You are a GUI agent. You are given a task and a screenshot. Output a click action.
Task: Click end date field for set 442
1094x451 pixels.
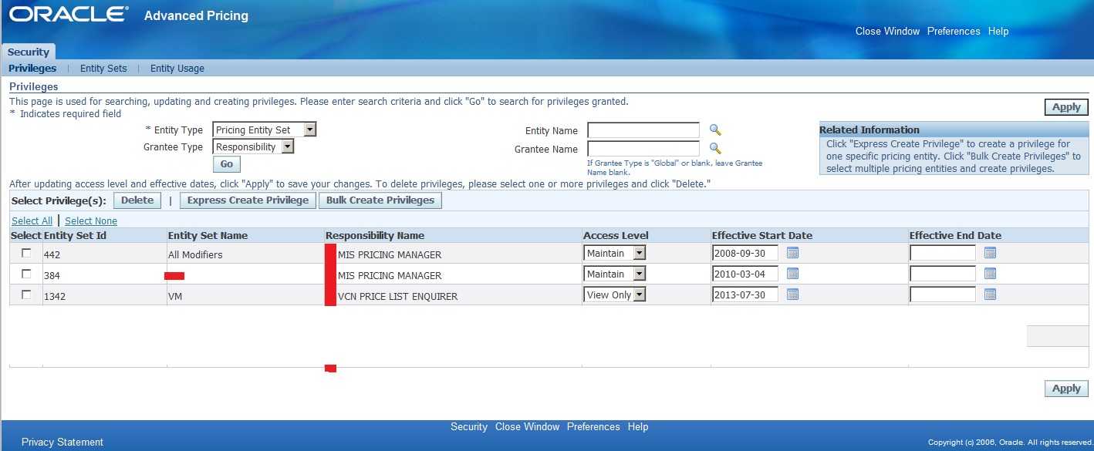tap(943, 253)
